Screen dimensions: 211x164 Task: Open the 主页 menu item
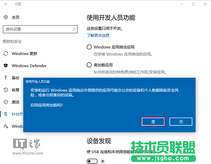click(15, 17)
